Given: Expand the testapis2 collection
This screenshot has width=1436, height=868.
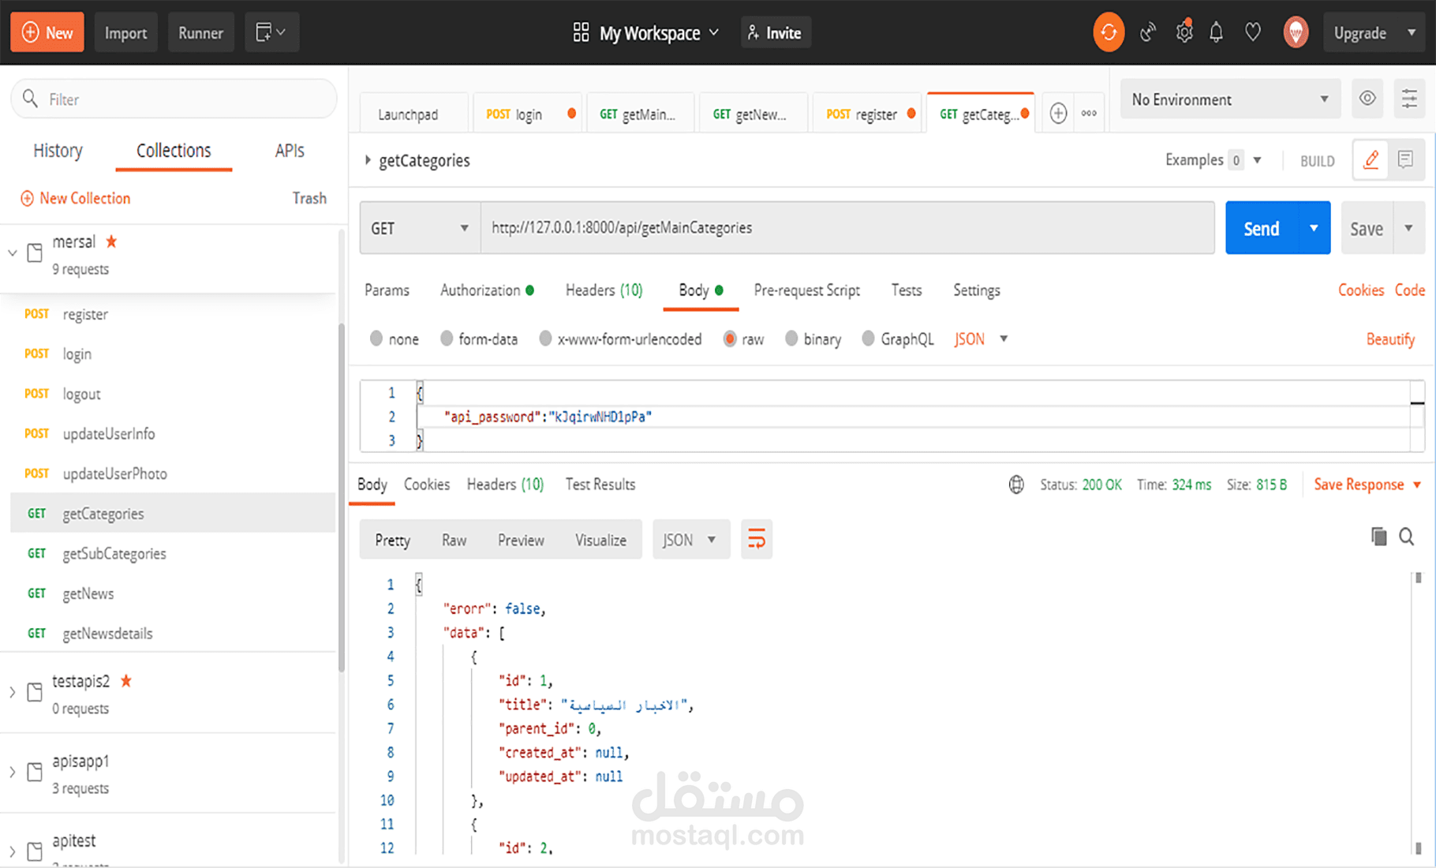Looking at the screenshot, I should pyautogui.click(x=13, y=693).
